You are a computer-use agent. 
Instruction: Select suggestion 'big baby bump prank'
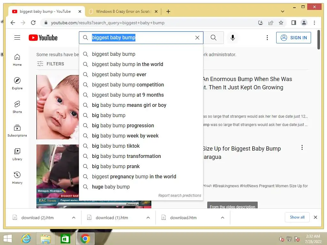point(141,166)
